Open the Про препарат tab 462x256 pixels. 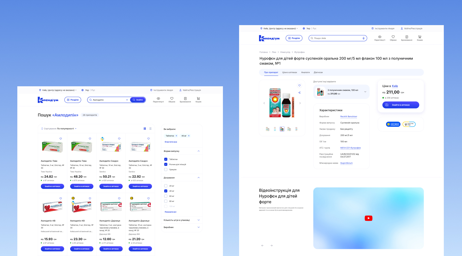click(x=271, y=72)
